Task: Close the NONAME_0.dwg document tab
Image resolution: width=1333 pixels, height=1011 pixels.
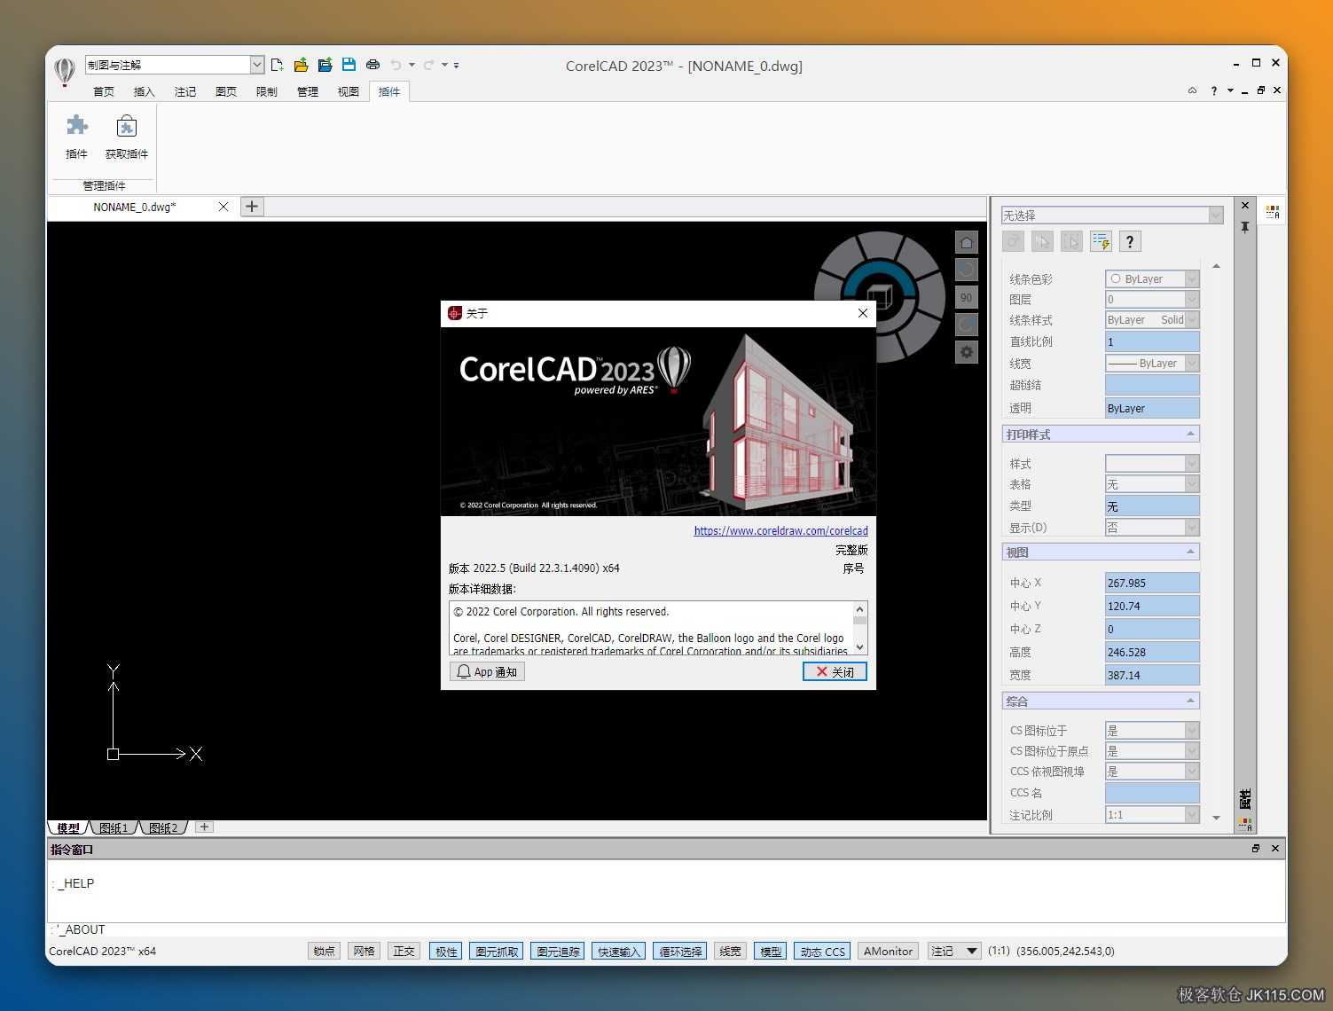Action: coord(223,207)
